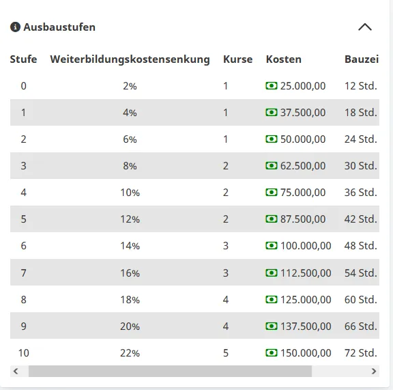Select the 48 Std. cell in Stufe 6 row
Image resolution: width=393 pixels, height=390 pixels.
(x=361, y=246)
